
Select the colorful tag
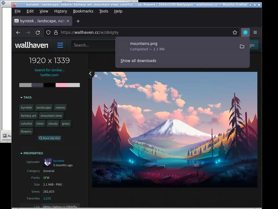click(26, 124)
